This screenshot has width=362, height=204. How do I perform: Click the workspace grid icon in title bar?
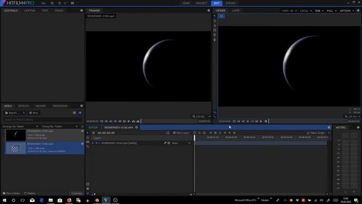72,3
